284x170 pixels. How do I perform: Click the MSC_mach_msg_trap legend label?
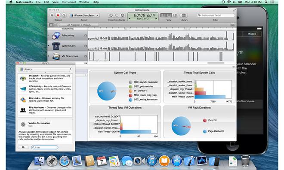tap(145, 95)
